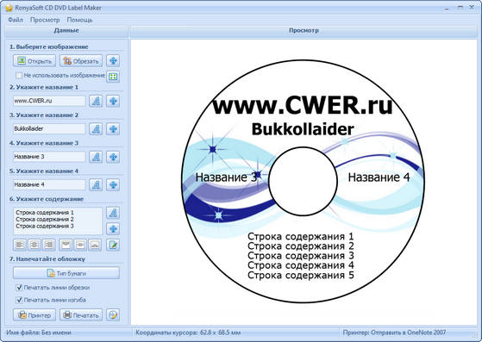Screen dimensions: 482x342
Task: Click the Тип бумаги button
Action: point(66,273)
